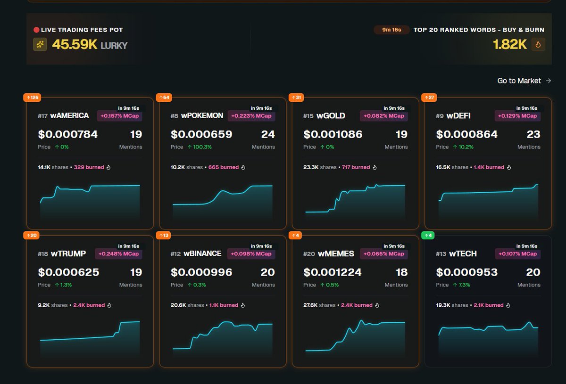Screen dimensions: 566x384
Task: Click the +0.107% MCap tag on wTECH
Action: pos(517,253)
